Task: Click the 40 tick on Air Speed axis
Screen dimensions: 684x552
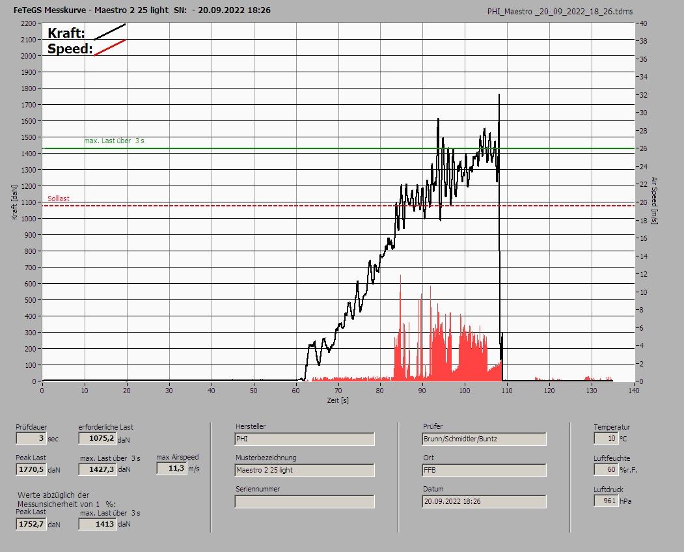Action: tap(644, 23)
